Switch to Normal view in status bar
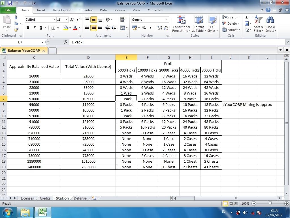Viewport: 290px width, 218px height. [x=226, y=204]
